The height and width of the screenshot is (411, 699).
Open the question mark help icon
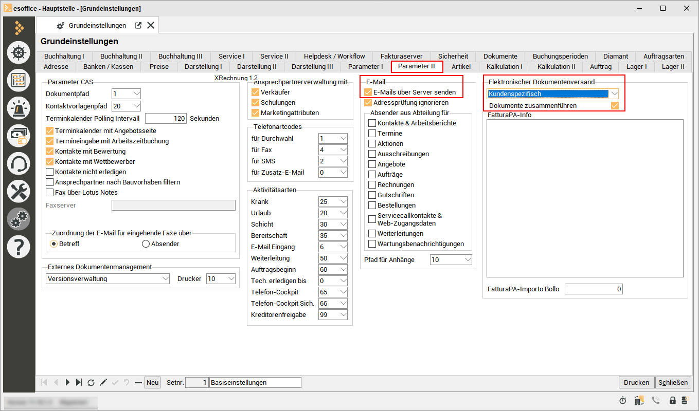[x=19, y=247]
